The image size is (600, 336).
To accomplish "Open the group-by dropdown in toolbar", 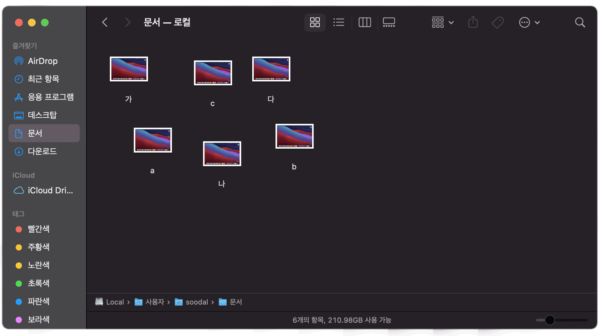I will coord(442,22).
